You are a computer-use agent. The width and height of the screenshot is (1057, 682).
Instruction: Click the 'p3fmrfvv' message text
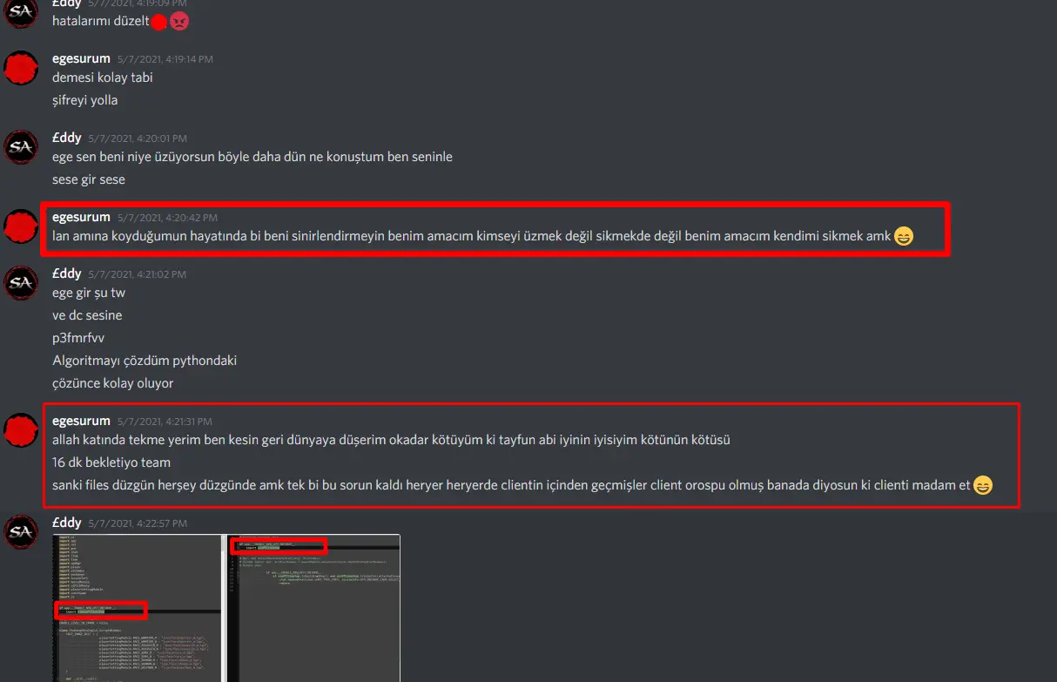point(78,338)
